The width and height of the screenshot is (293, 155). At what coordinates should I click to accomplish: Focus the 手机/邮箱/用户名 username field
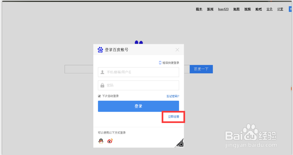pos(139,72)
